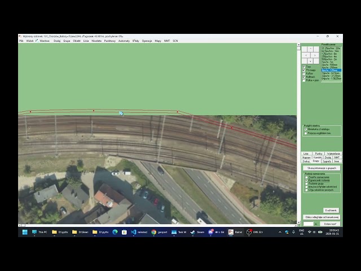
Task: Switch to the Komórki tab
Action: pyautogui.click(x=318, y=158)
